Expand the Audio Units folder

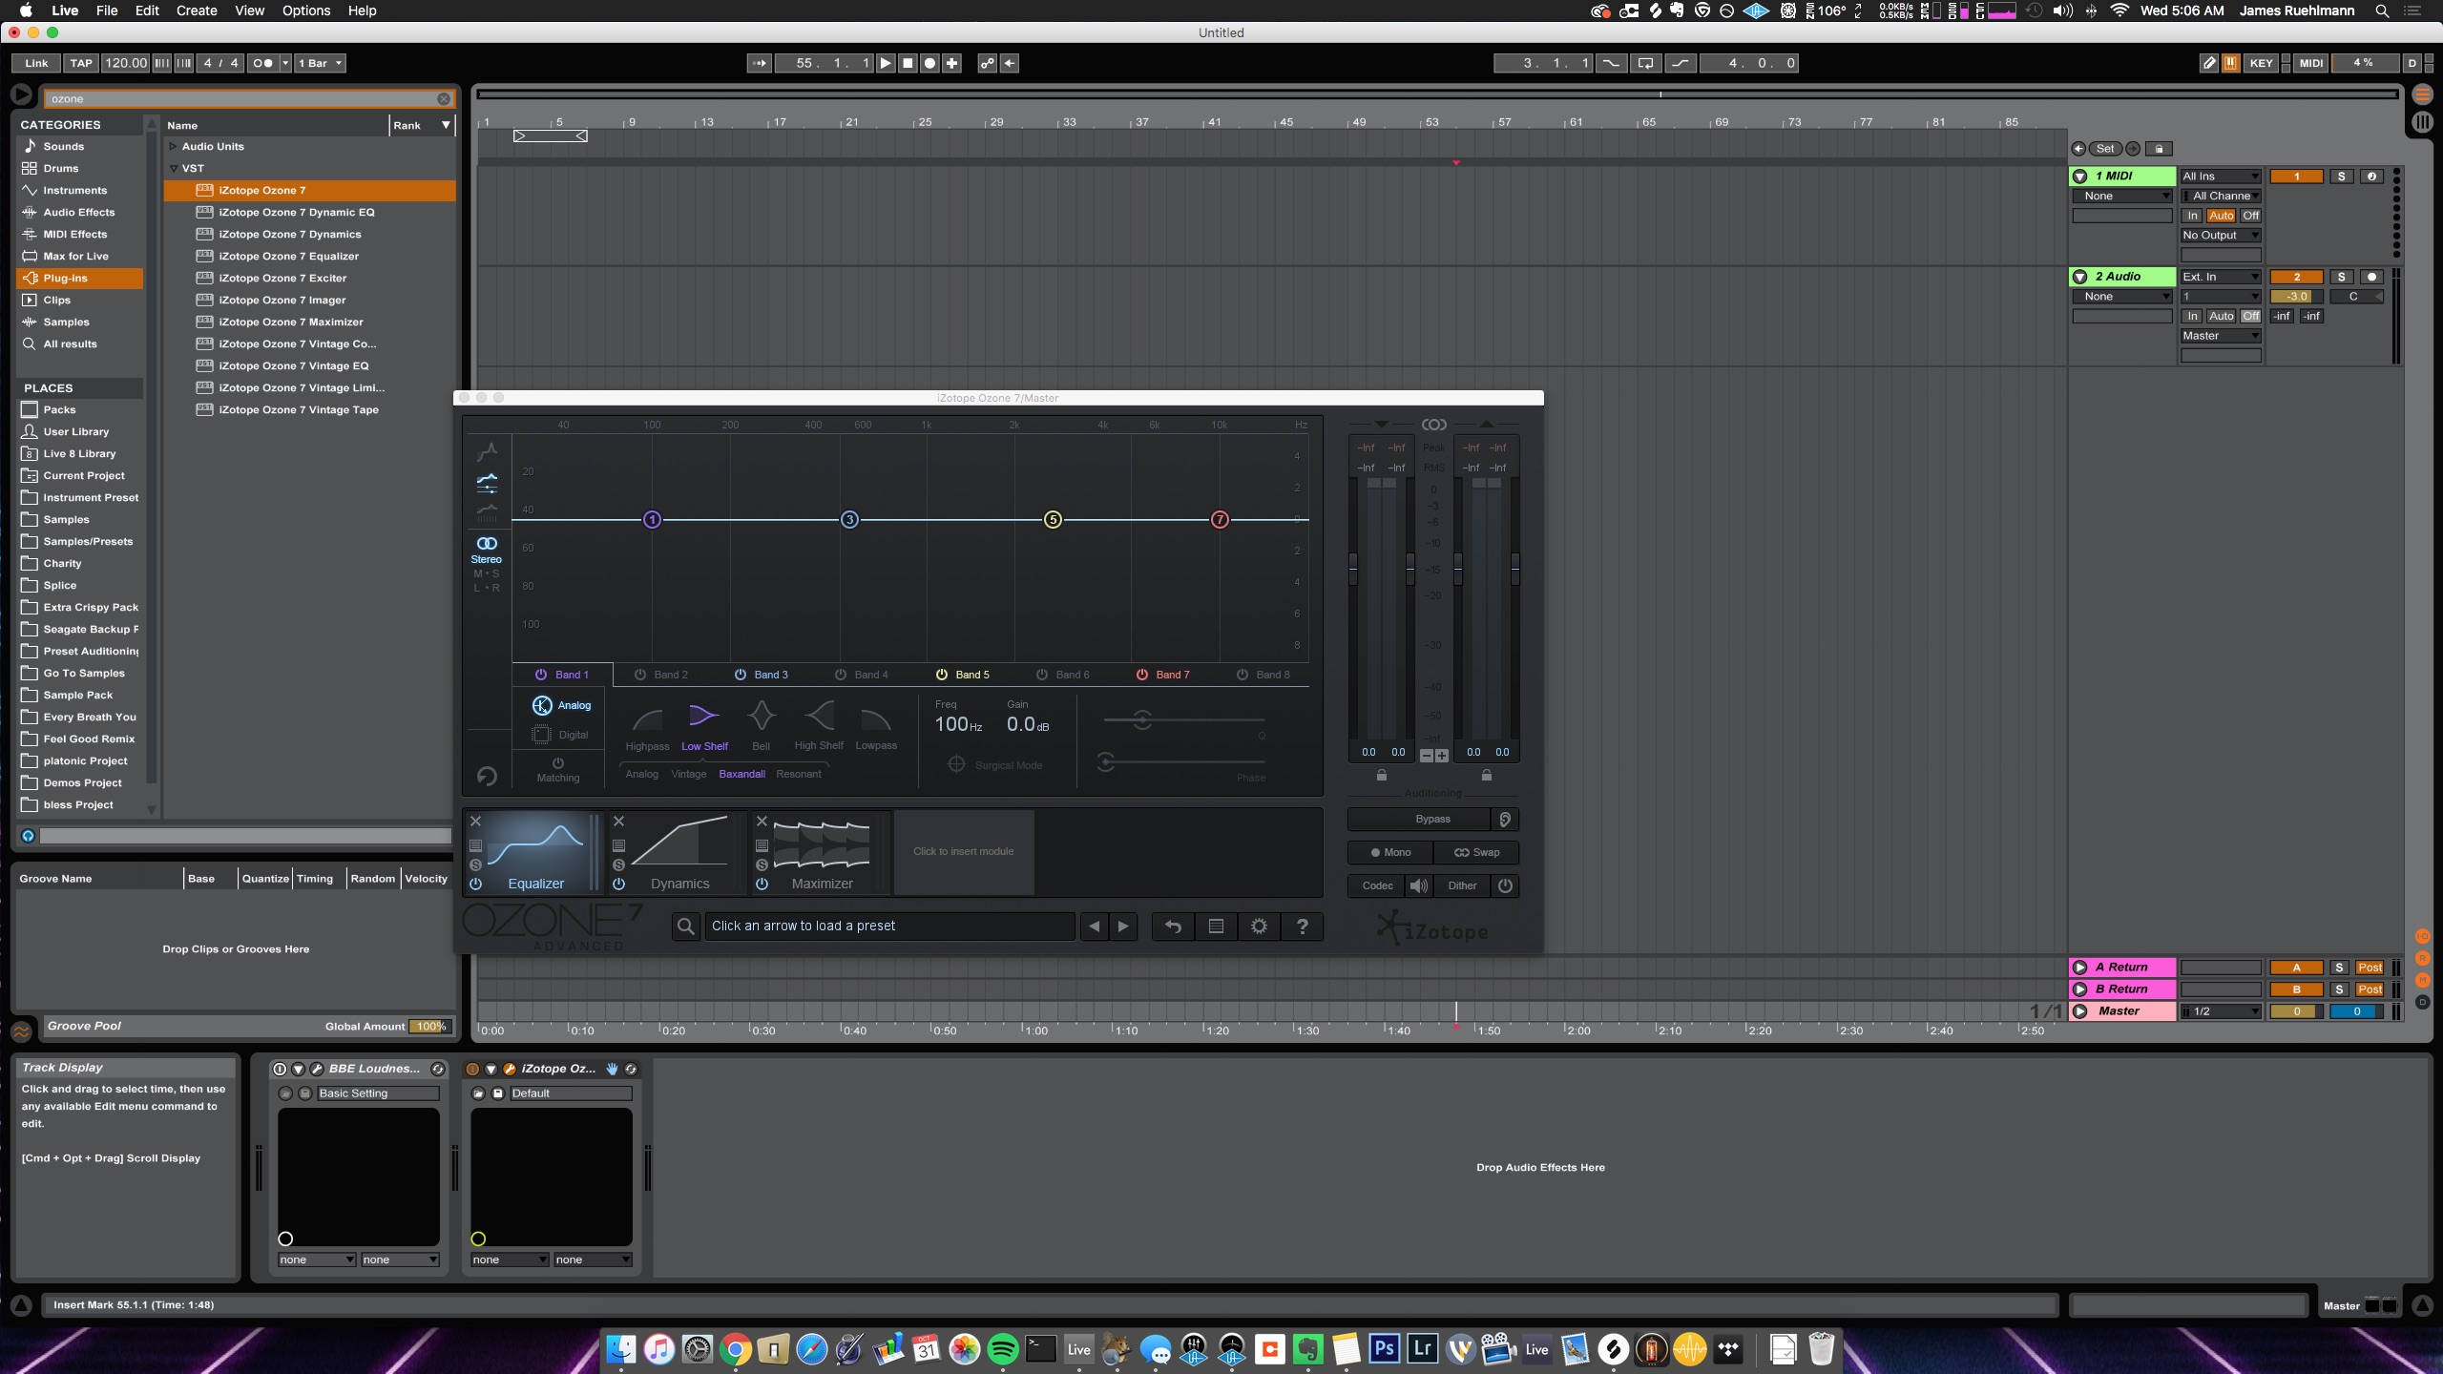[173, 146]
